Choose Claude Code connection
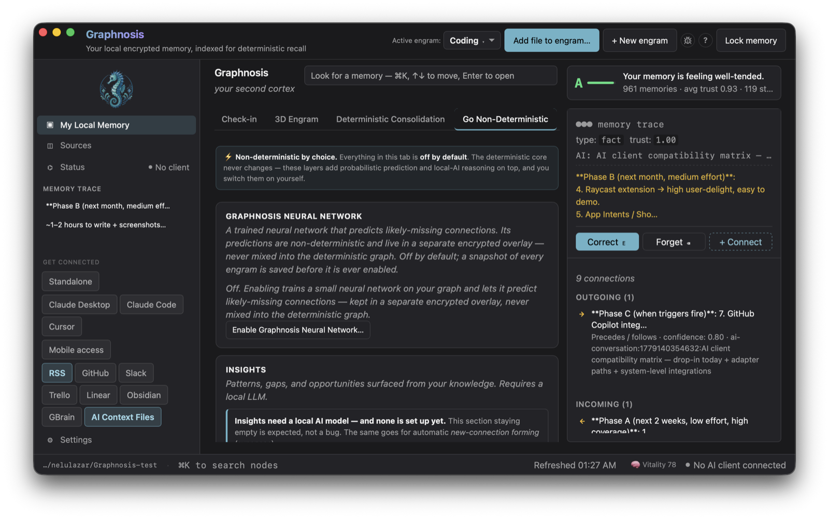Image resolution: width=829 pixels, height=519 pixels. [x=151, y=305]
